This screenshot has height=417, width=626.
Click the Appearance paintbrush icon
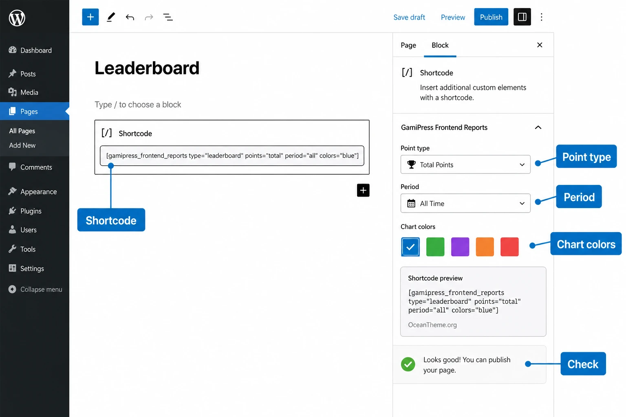point(13,191)
